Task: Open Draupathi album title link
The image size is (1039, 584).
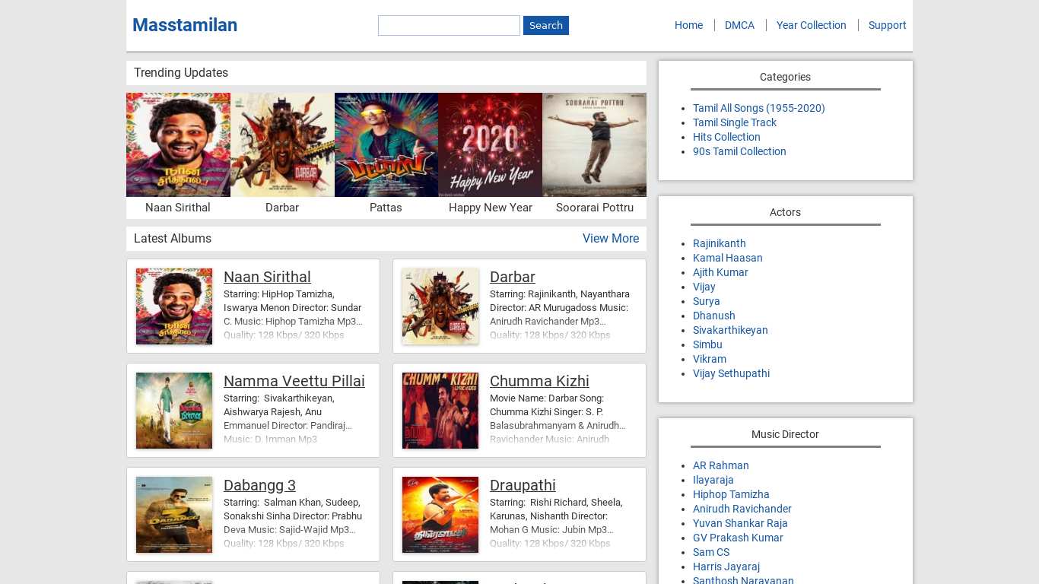Action: click(x=523, y=485)
